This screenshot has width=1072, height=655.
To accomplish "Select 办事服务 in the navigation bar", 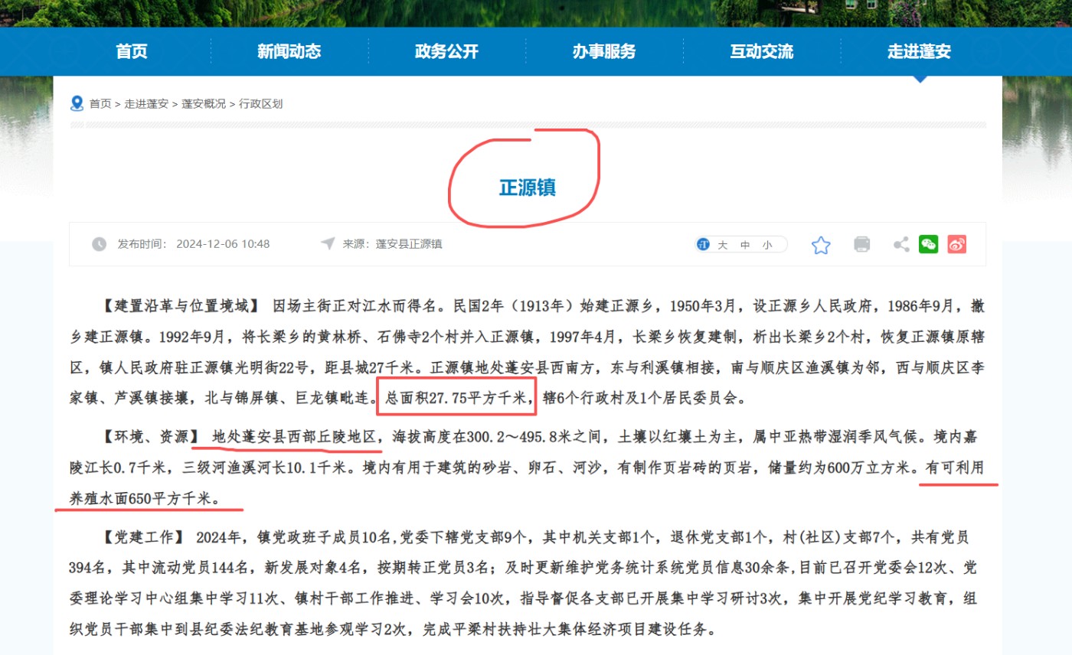I will (604, 51).
